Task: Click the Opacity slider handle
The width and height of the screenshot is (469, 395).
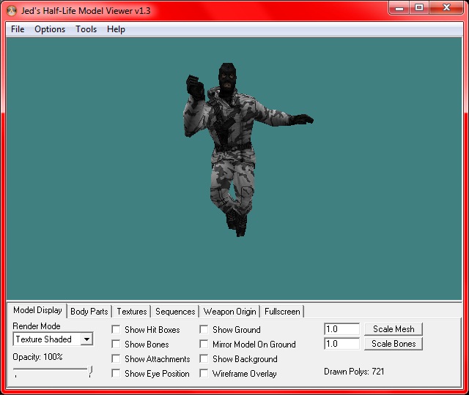Action: click(x=90, y=372)
